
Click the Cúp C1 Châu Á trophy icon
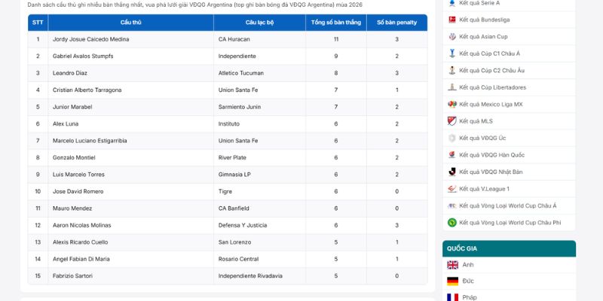point(452,53)
